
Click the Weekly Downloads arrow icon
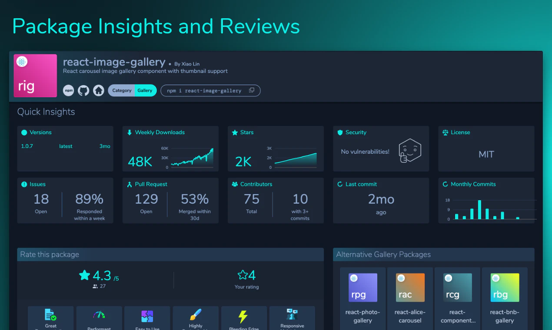pos(130,132)
